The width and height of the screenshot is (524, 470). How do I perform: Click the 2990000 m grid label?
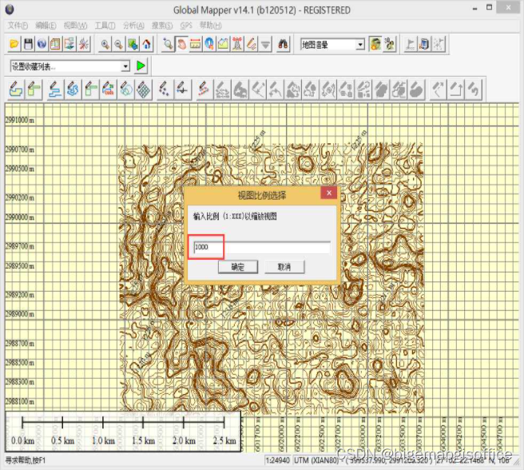click(20, 217)
